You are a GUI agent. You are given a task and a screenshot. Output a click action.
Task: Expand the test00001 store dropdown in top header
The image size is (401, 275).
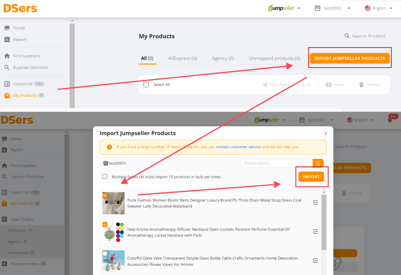pyautogui.click(x=349, y=8)
